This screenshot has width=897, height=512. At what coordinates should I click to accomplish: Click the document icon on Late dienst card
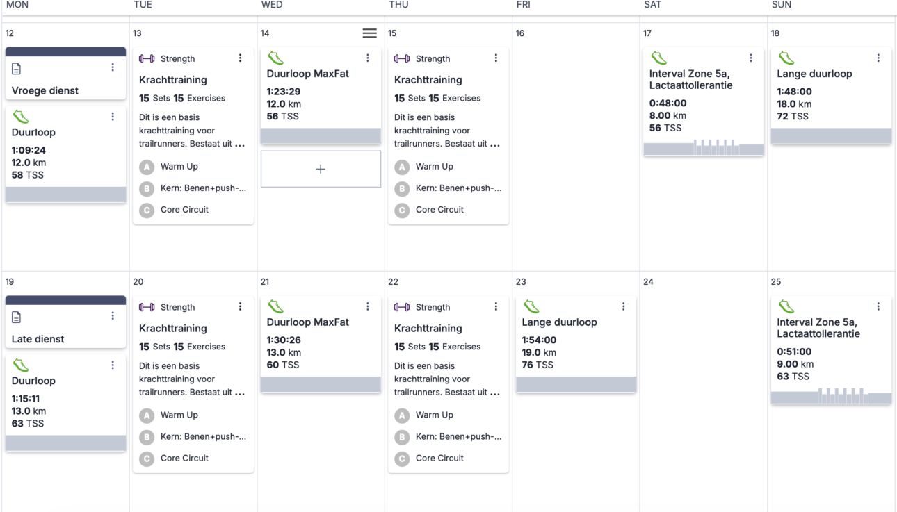coord(17,316)
